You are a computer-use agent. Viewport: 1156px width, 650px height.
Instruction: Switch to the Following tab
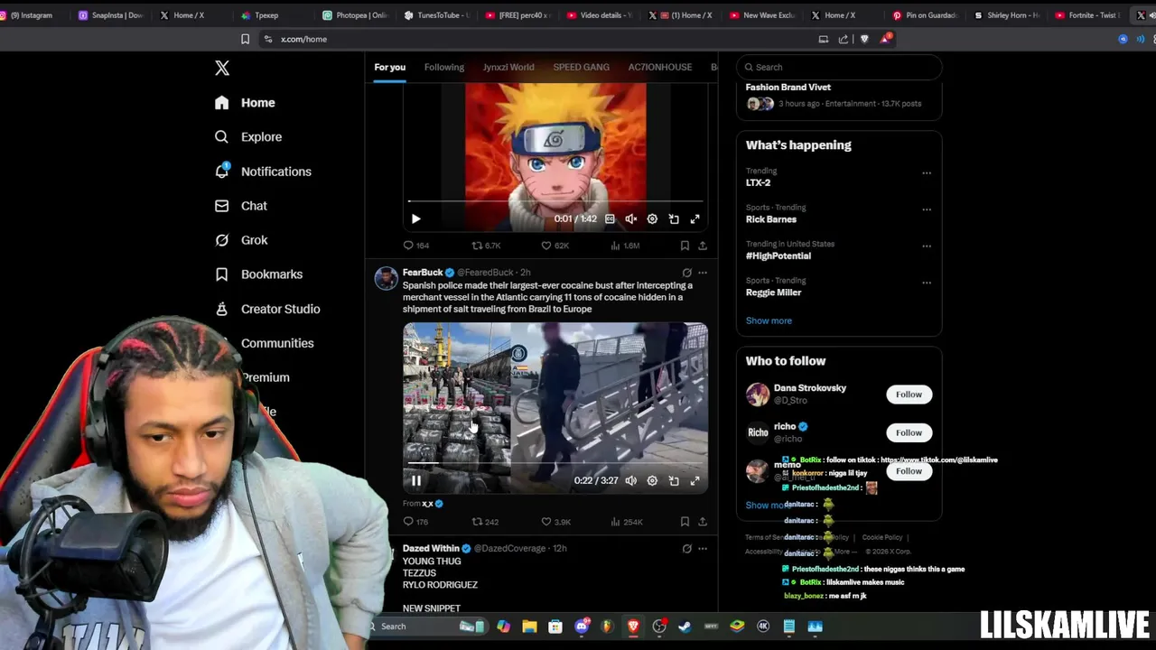tap(444, 67)
